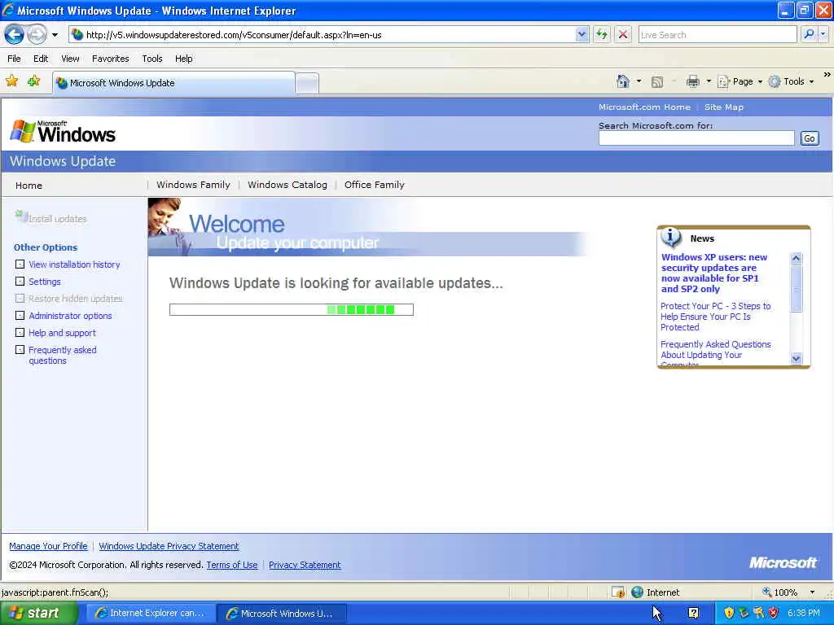
Task: Open the zoom level 100% dropdown
Action: click(x=812, y=592)
